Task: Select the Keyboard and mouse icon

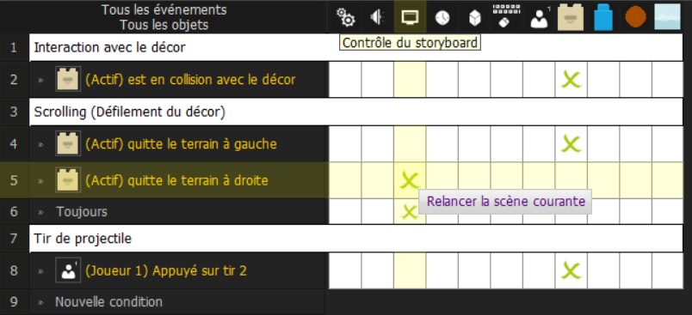Action: pos(507,16)
